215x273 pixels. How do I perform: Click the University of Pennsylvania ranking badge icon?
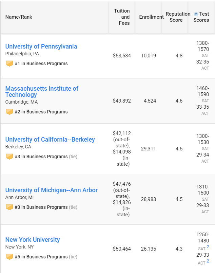click(x=9, y=63)
